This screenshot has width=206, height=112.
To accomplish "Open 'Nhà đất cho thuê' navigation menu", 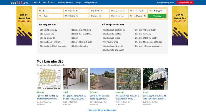I will point(65,2).
